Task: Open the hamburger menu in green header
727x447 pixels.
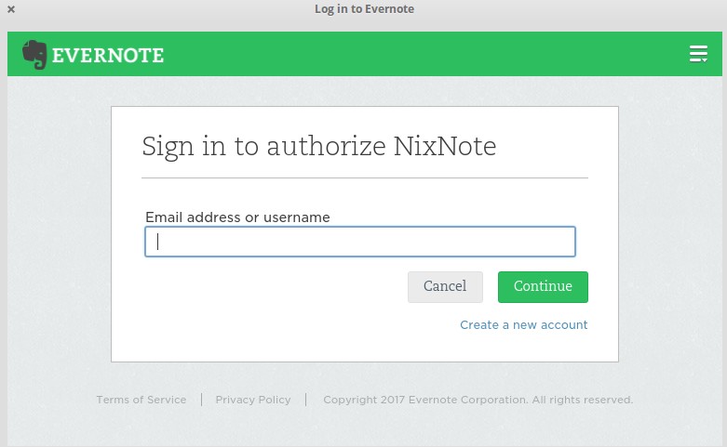Action: [x=698, y=54]
